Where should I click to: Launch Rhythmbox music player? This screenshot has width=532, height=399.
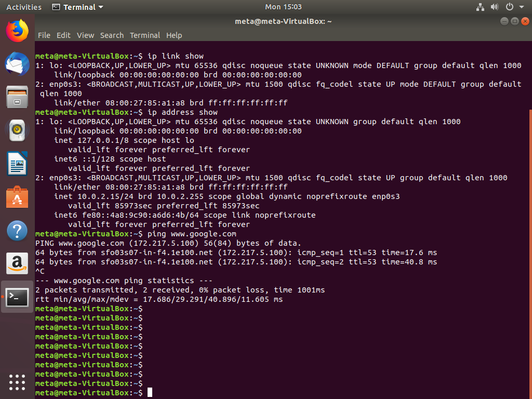(x=17, y=130)
